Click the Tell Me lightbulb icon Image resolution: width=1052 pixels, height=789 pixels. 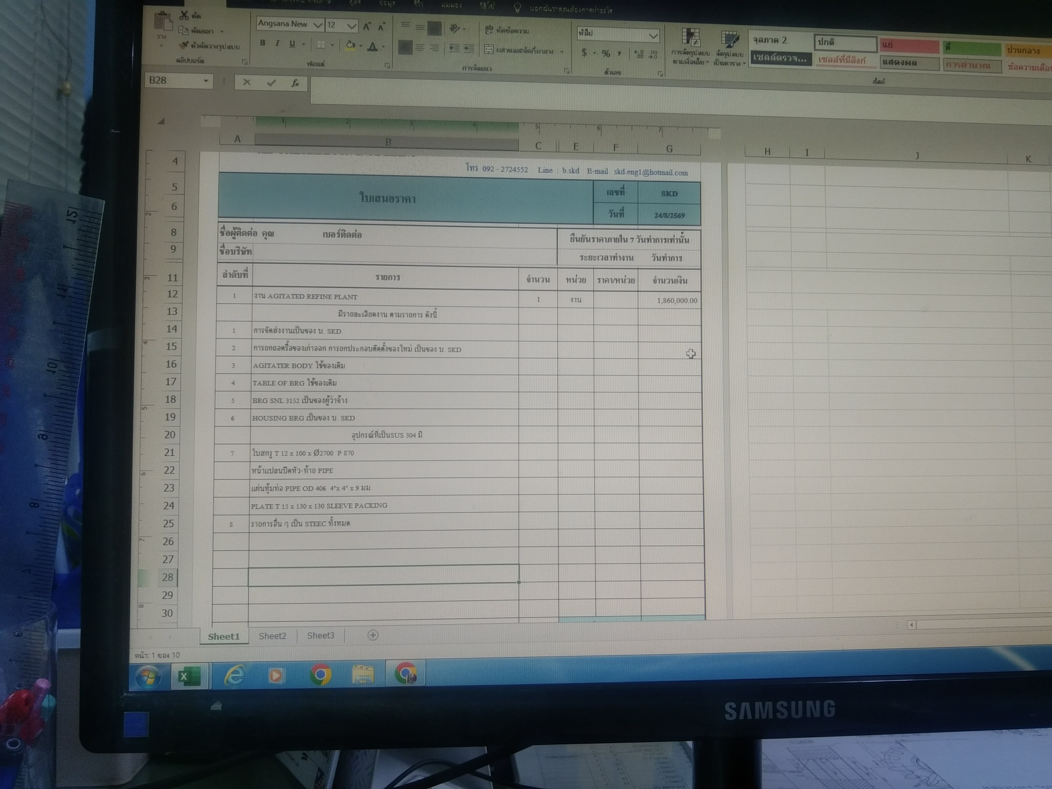[517, 8]
